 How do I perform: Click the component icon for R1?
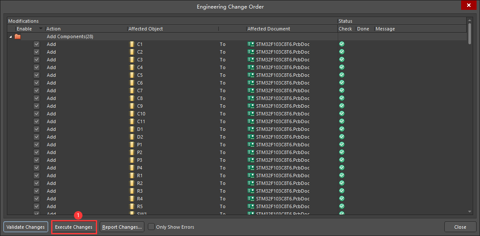coord(132,175)
